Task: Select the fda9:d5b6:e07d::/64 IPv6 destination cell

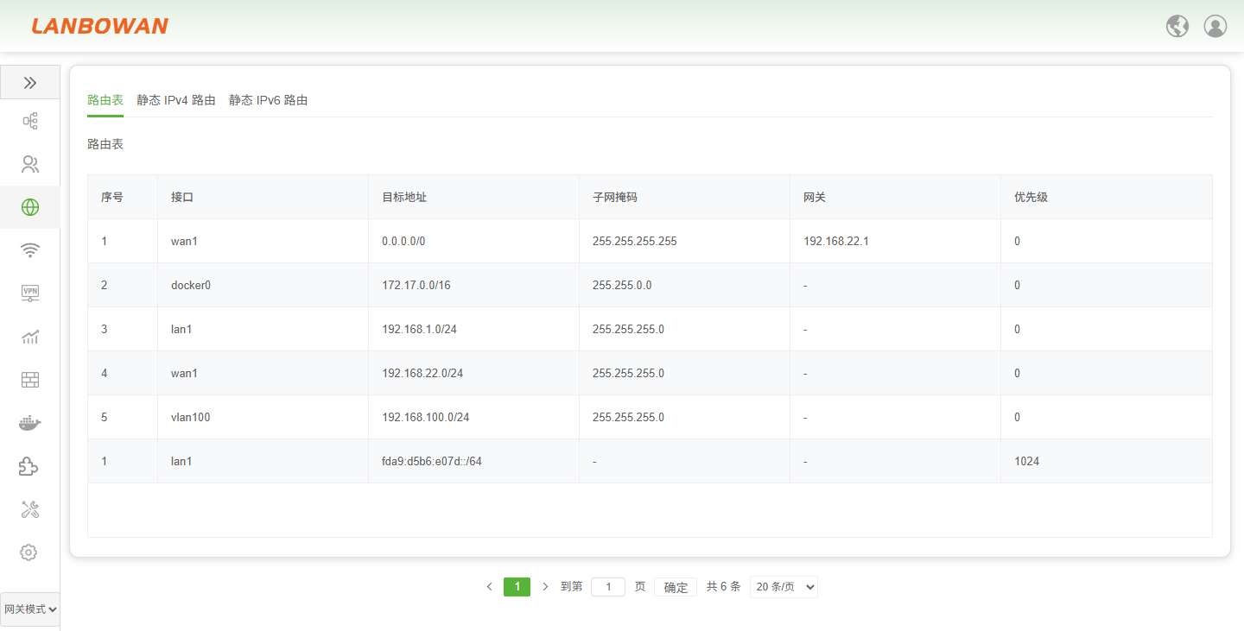Action: tap(473, 461)
